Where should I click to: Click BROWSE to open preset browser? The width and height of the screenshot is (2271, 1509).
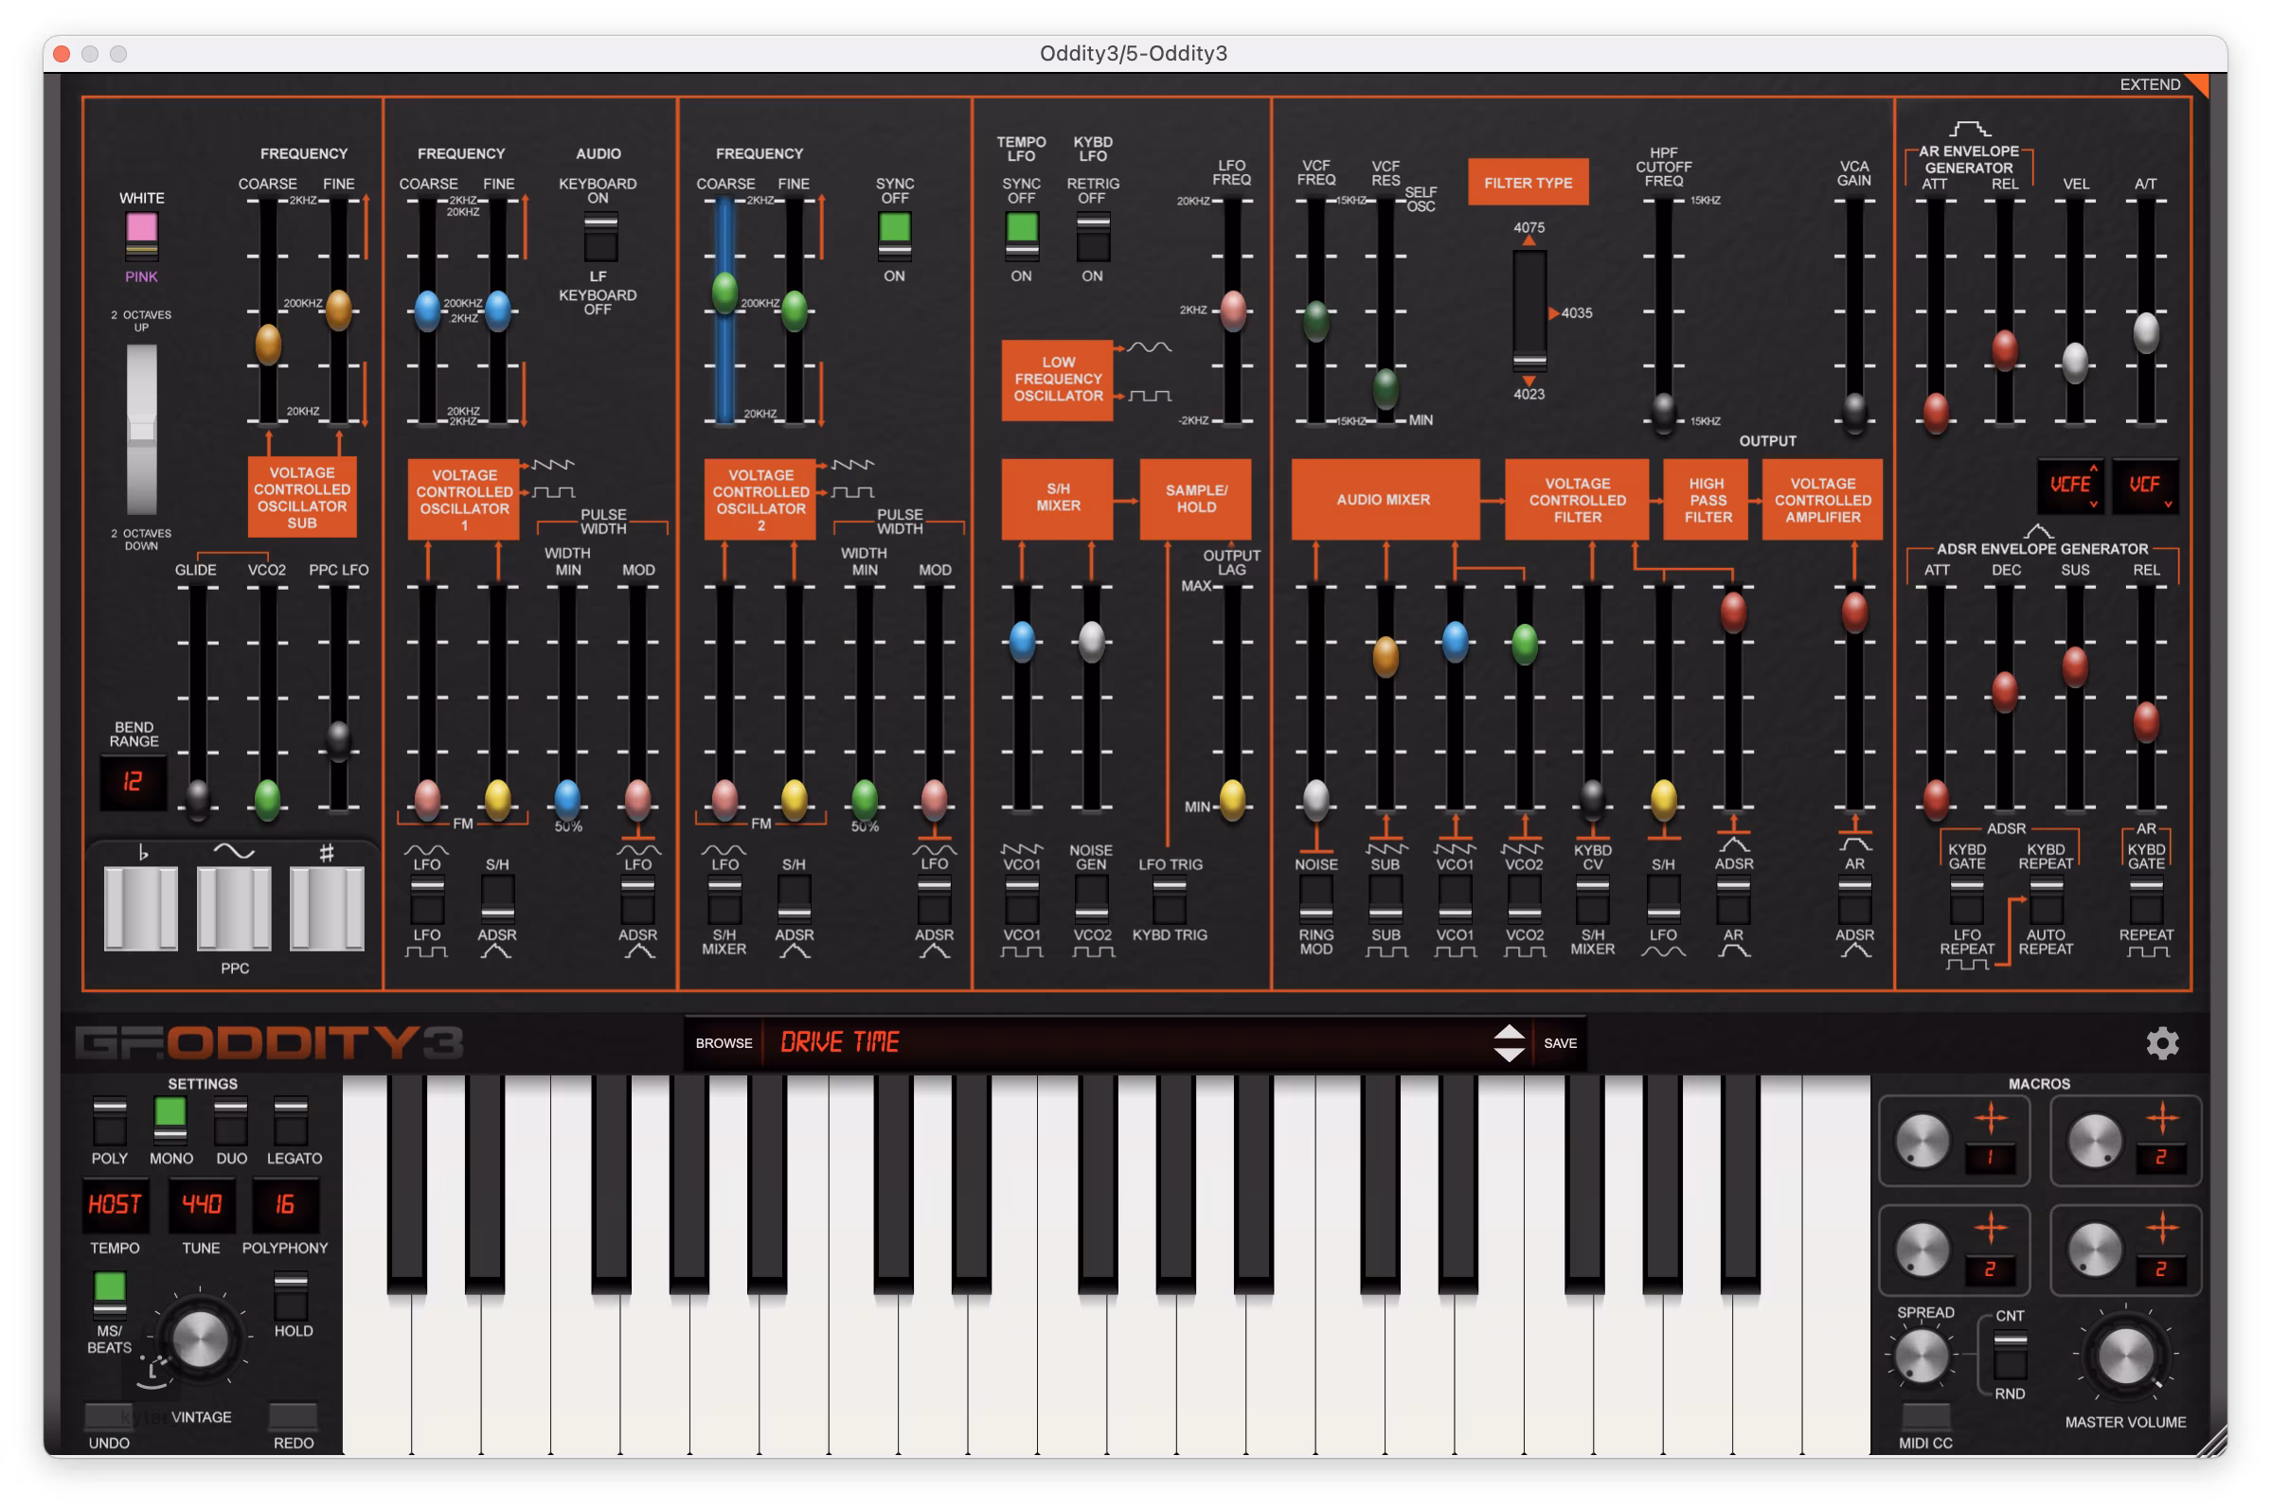tap(723, 1043)
